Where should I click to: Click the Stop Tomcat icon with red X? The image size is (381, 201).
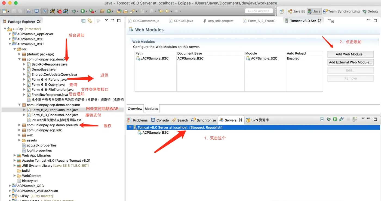[x=59, y=11]
